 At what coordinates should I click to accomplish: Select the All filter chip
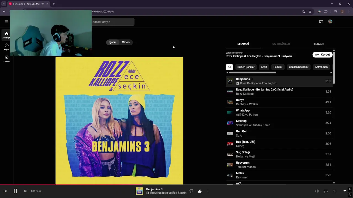pos(229,67)
